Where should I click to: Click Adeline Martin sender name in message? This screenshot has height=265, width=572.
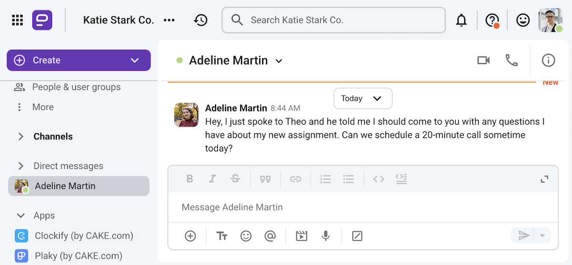coord(236,108)
